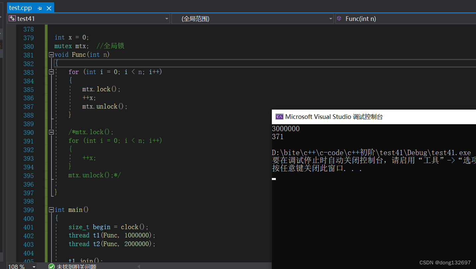Close the test.cpp tab

[48, 8]
